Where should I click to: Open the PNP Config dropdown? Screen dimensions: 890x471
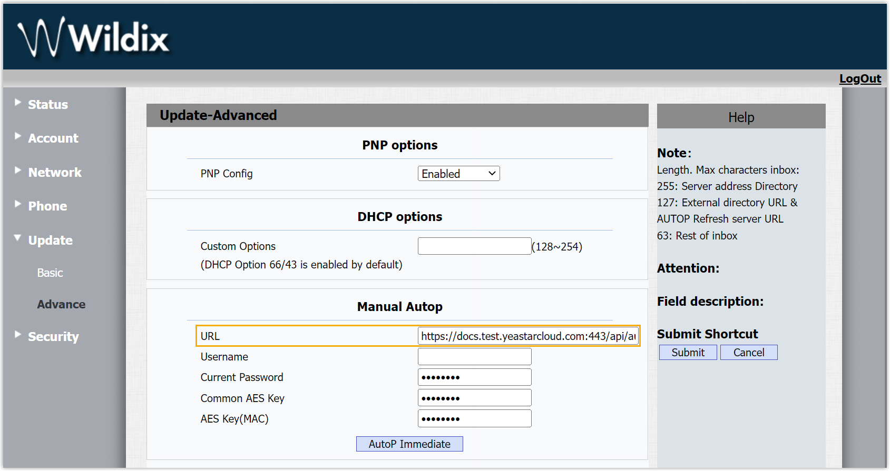(x=458, y=174)
